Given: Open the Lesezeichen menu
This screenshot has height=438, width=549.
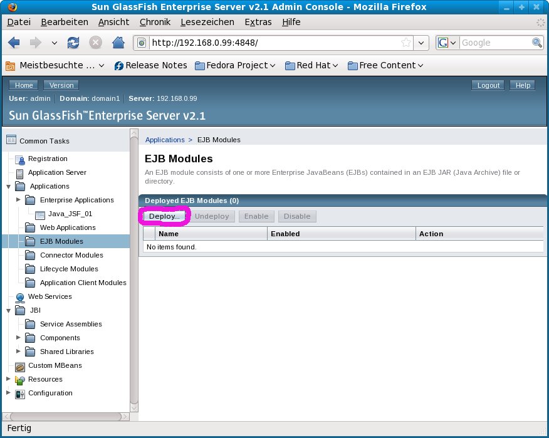Looking at the screenshot, I should point(207,22).
